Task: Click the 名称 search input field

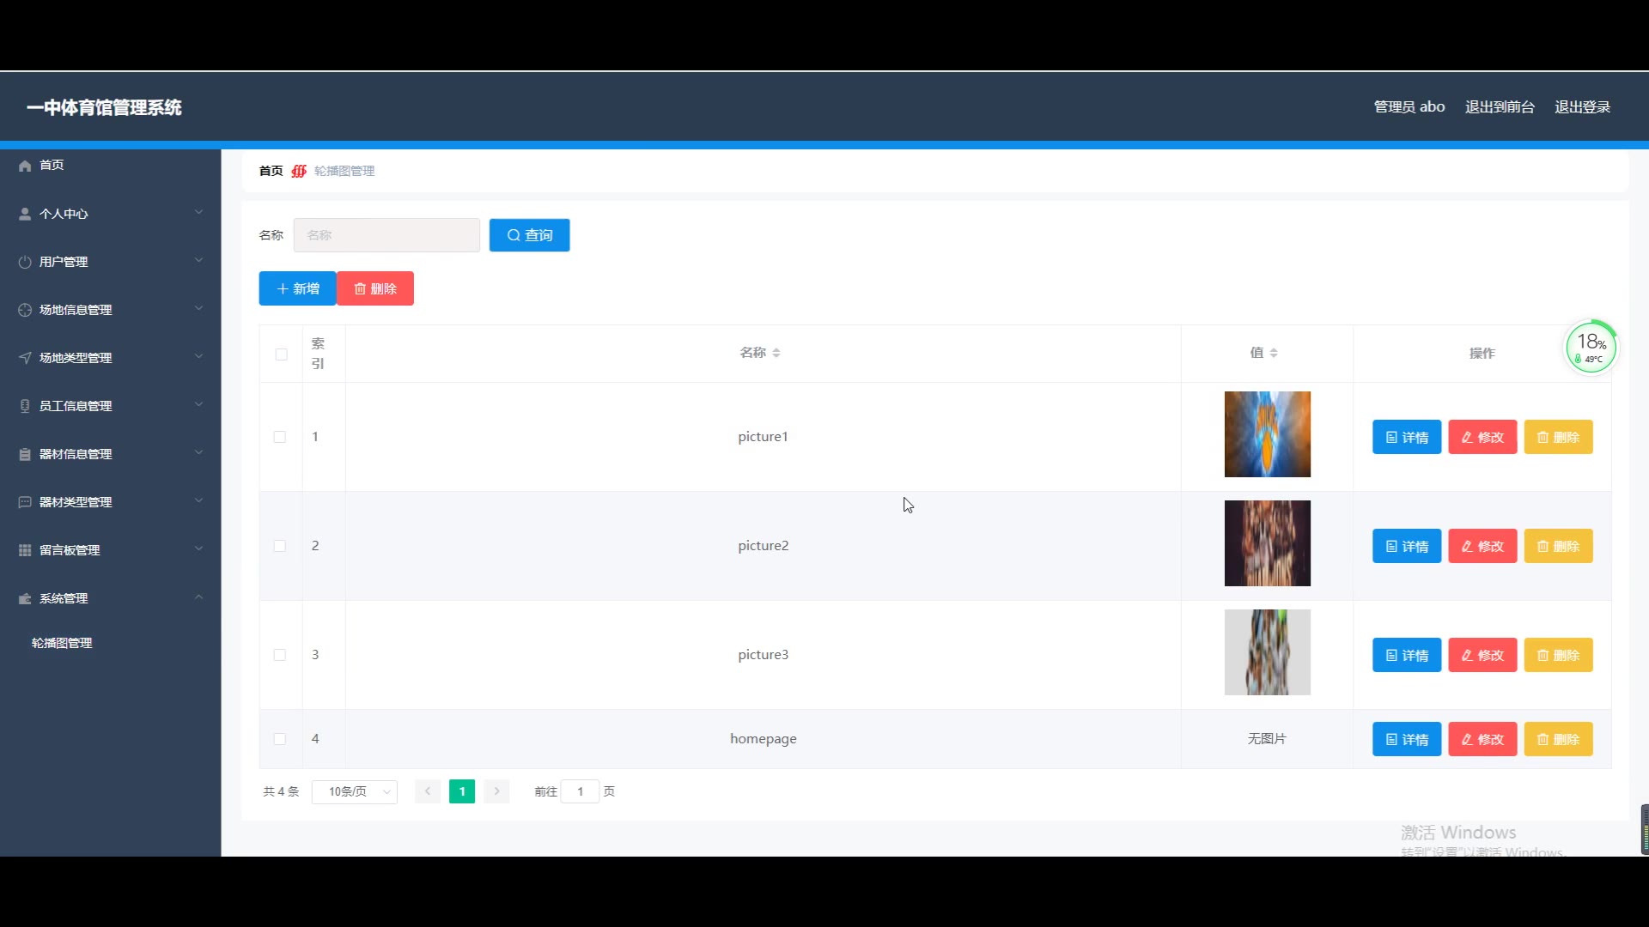Action: (386, 235)
